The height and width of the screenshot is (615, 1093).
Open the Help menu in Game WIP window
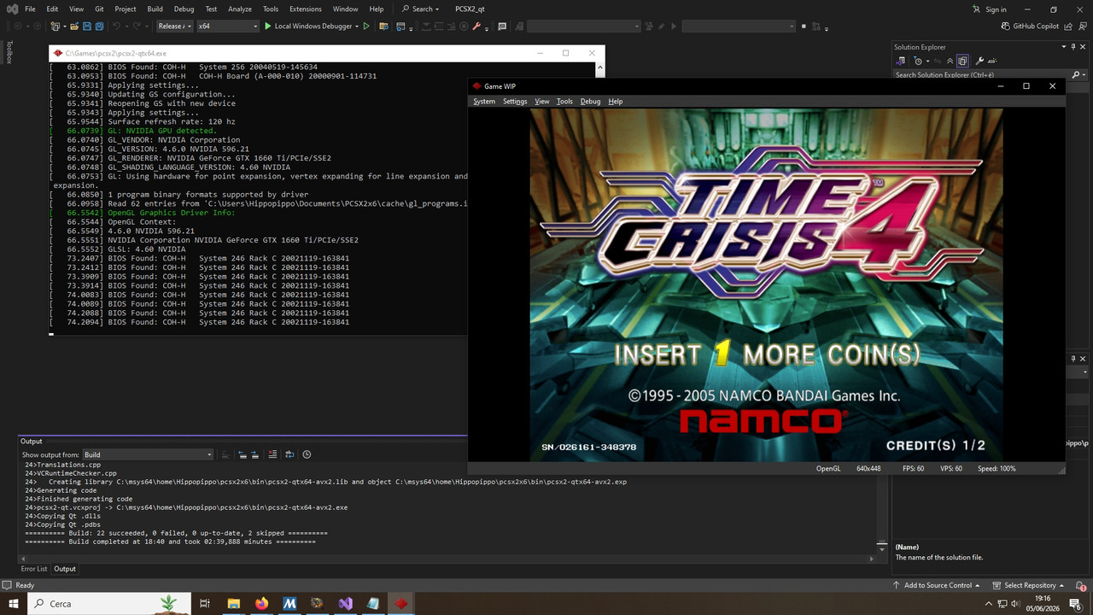coord(616,101)
